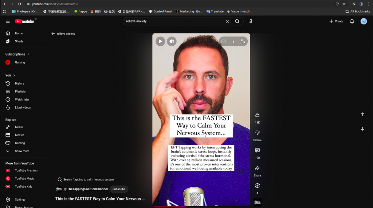Open the comments on this short
The height and width of the screenshot is (208, 373).
pyautogui.click(x=257, y=150)
